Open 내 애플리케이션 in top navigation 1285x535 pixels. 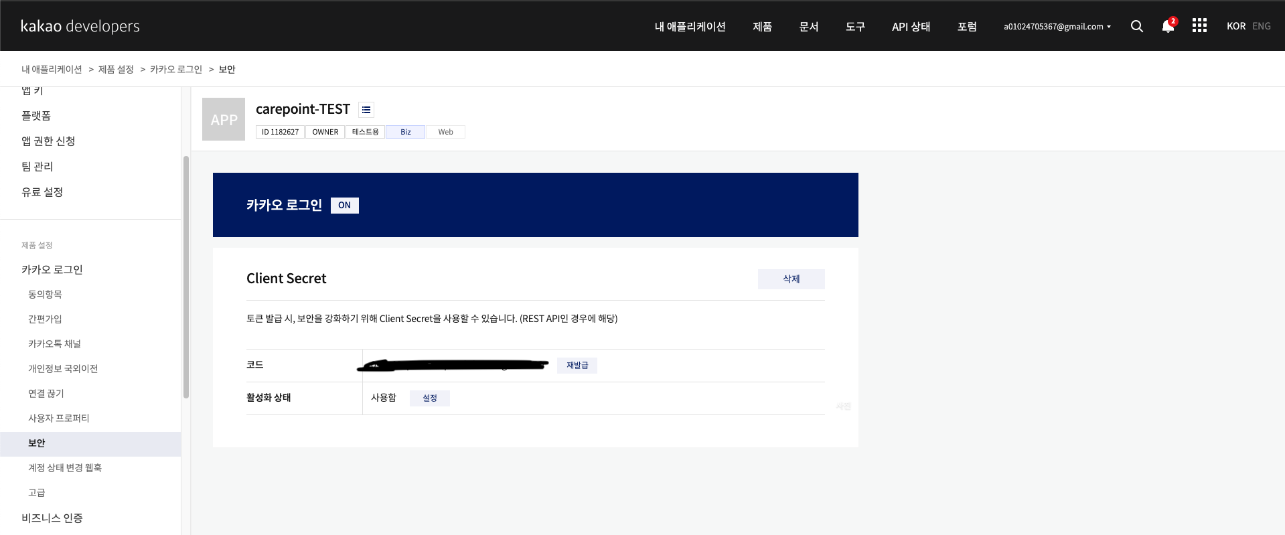[690, 26]
